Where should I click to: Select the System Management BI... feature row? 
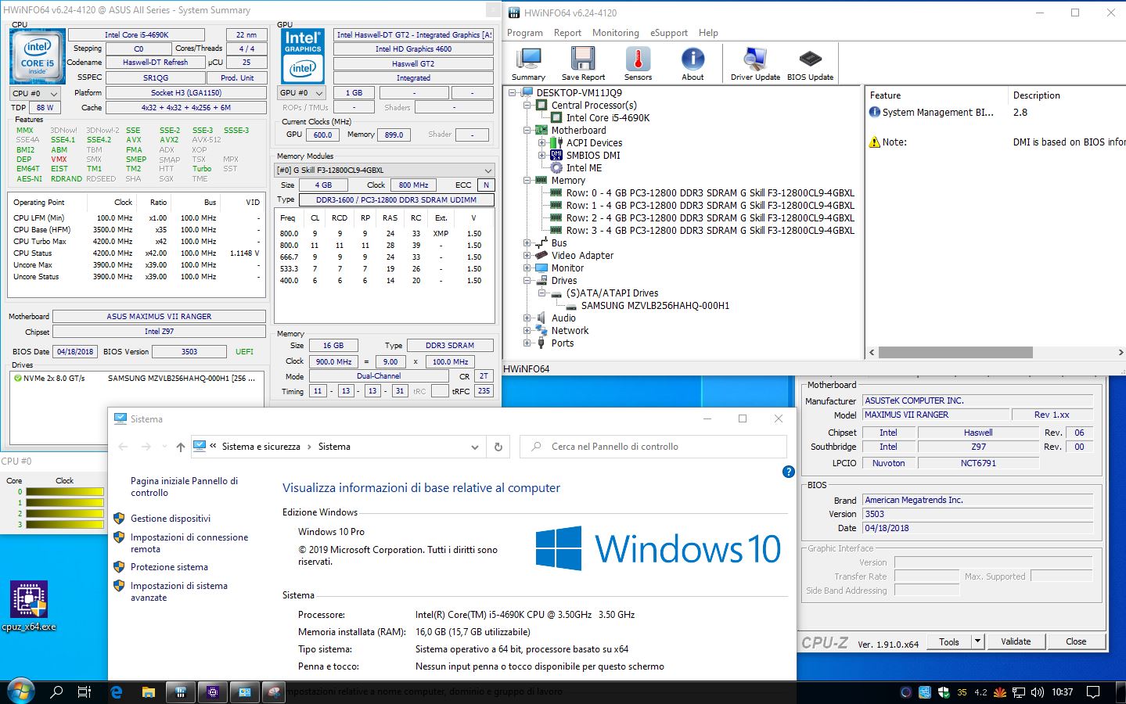[x=938, y=113]
